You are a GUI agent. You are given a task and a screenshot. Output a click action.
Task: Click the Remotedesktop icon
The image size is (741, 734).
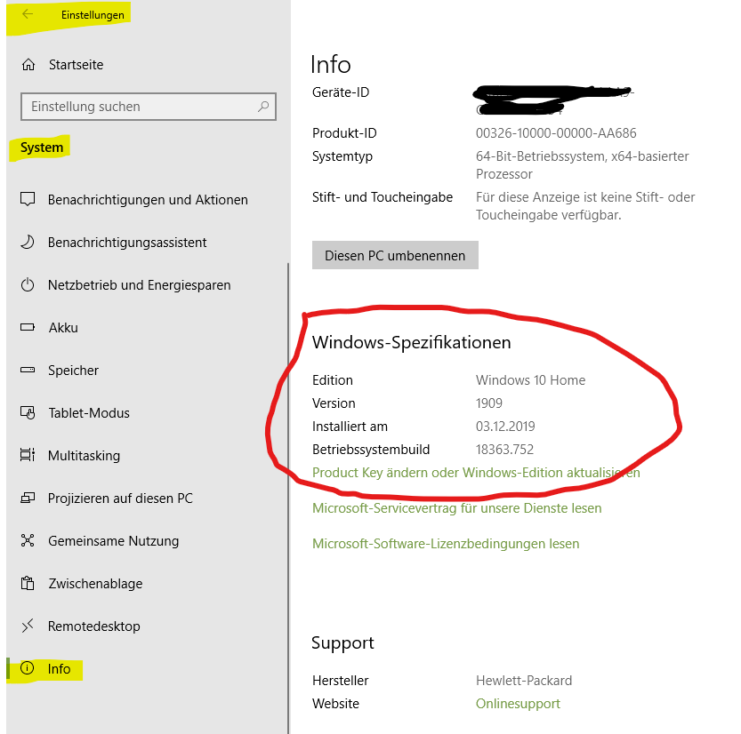coord(28,626)
